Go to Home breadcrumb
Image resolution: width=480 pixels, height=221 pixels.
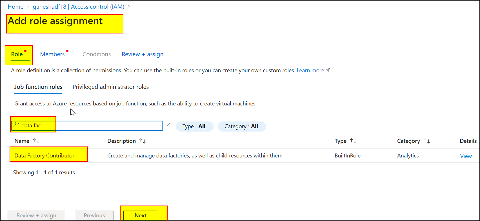pyautogui.click(x=15, y=7)
